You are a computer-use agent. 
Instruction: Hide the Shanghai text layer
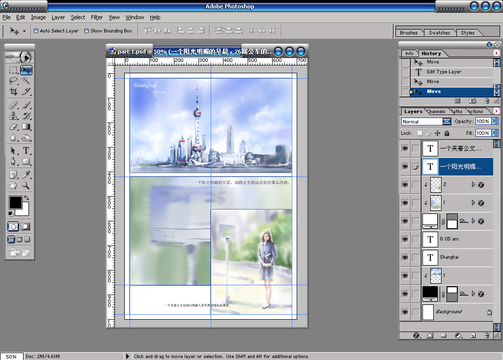tap(405, 257)
